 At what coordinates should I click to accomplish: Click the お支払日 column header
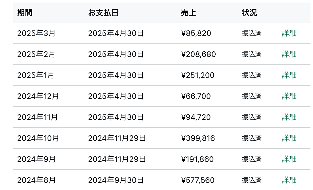[103, 13]
